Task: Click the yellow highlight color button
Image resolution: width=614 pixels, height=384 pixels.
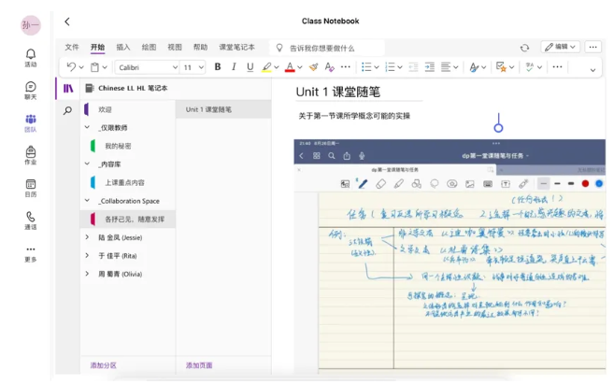Action: [x=266, y=67]
